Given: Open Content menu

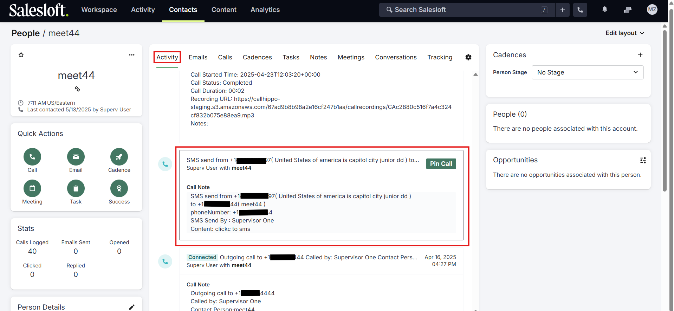Looking at the screenshot, I should pyautogui.click(x=224, y=10).
